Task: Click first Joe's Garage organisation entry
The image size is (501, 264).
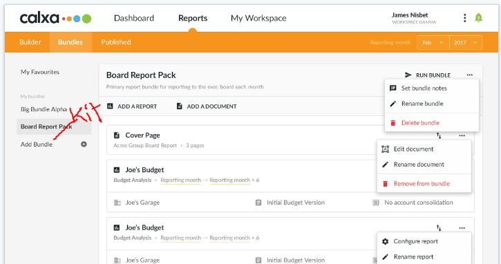Action: pyautogui.click(x=142, y=202)
